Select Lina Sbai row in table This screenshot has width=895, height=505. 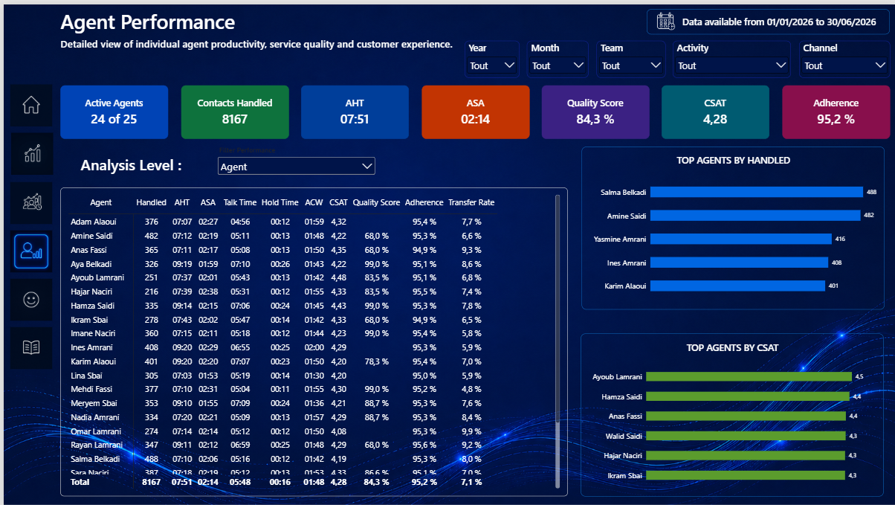tap(282, 376)
